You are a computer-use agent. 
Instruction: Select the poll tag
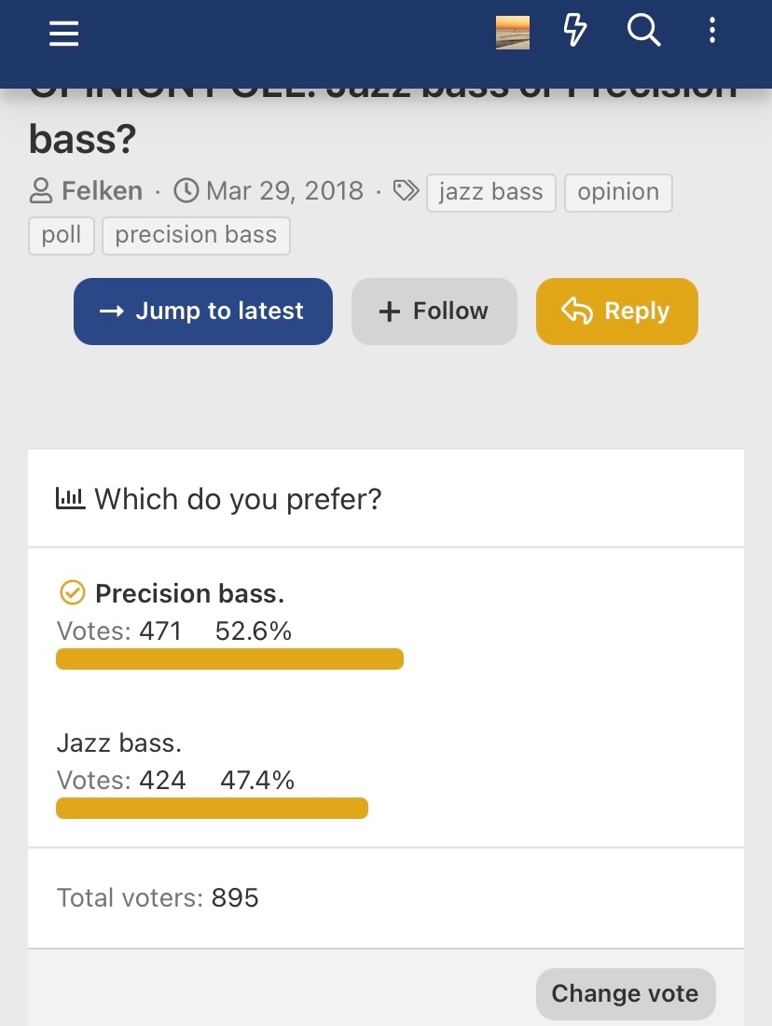(62, 236)
